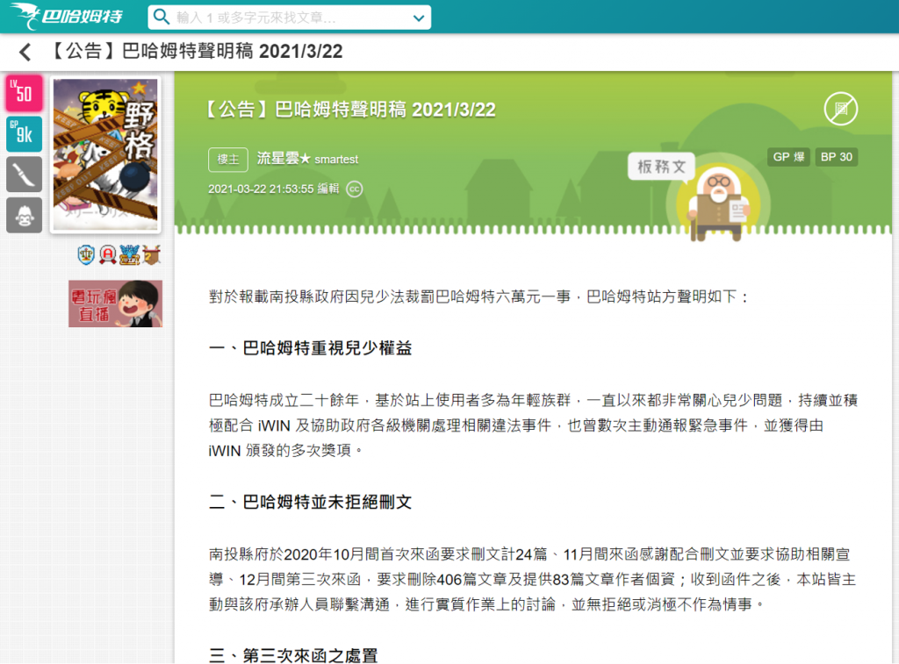Click the CC license icon
899x664 pixels.
(355, 189)
